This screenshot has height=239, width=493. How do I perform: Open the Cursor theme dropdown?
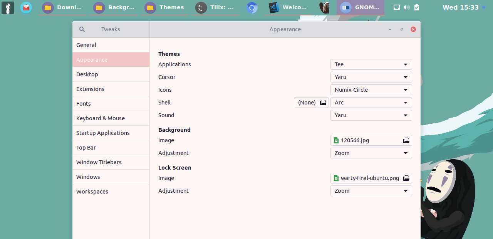tap(371, 77)
